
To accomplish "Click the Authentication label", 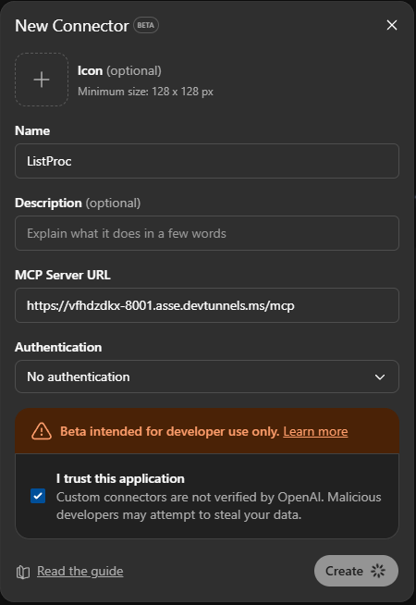I will [x=58, y=347].
